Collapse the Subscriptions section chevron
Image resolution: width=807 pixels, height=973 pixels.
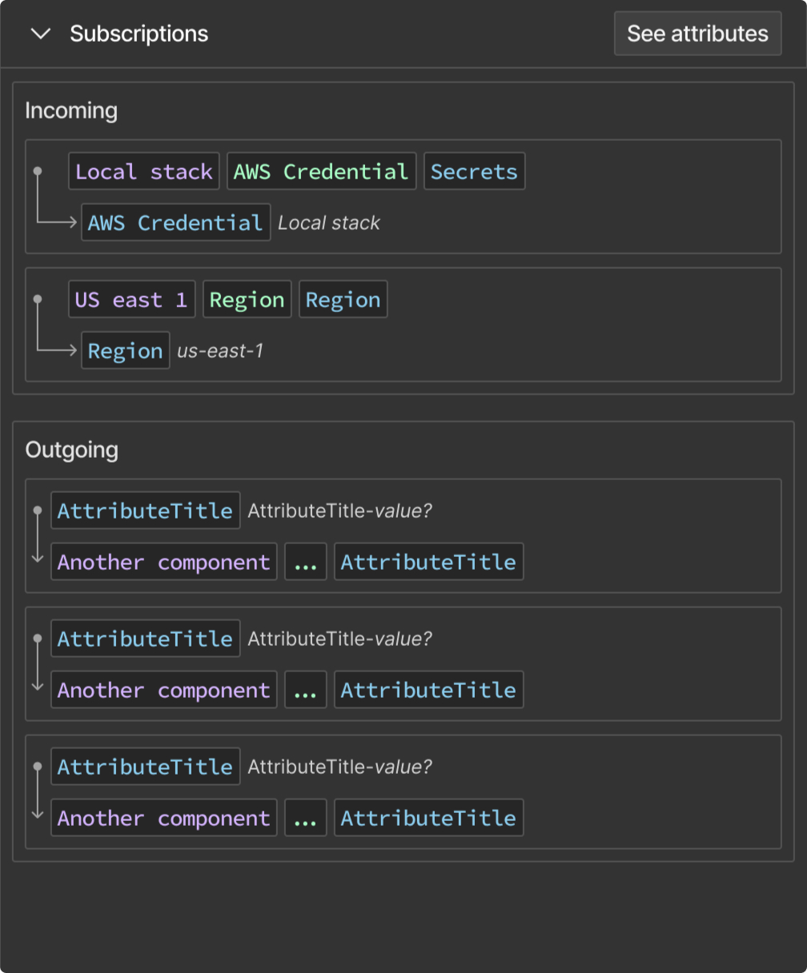click(40, 34)
